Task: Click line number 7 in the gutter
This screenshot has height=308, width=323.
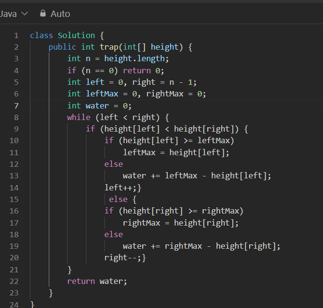Action: point(16,106)
